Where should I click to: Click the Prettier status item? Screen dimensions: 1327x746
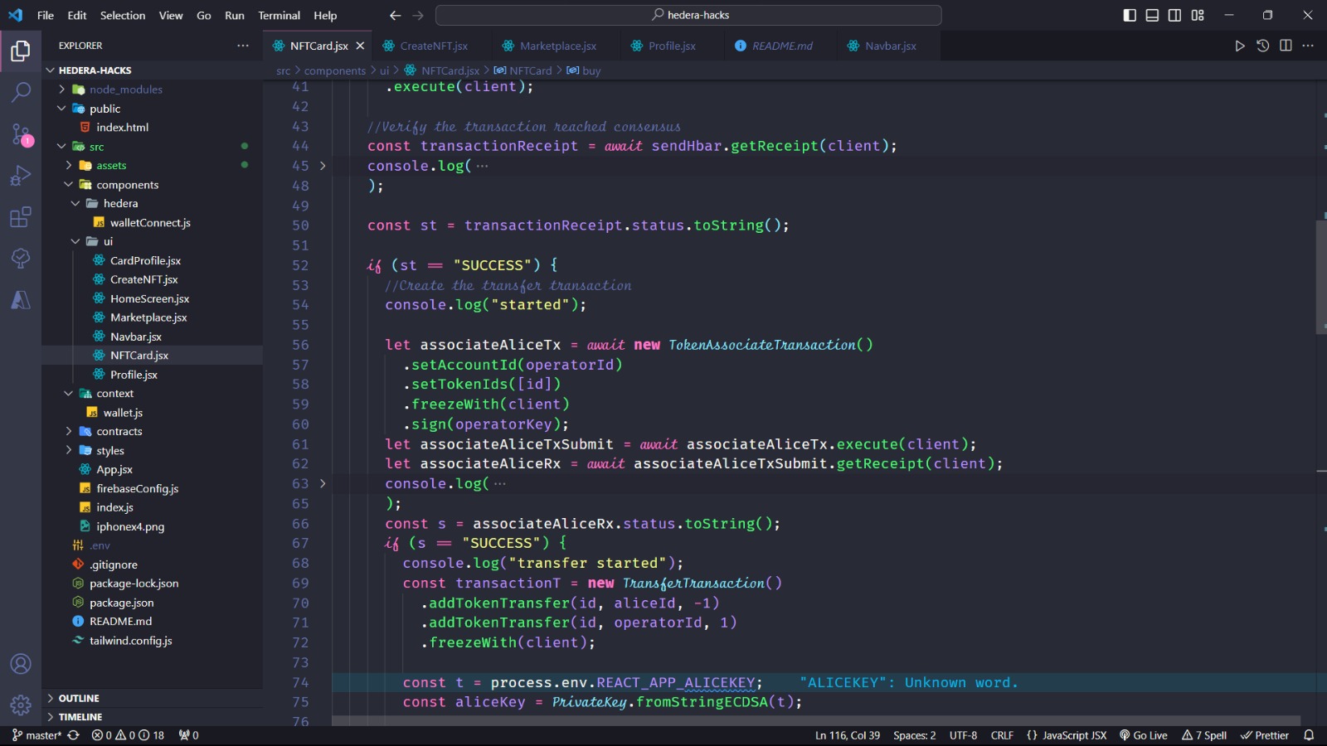tap(1265, 735)
